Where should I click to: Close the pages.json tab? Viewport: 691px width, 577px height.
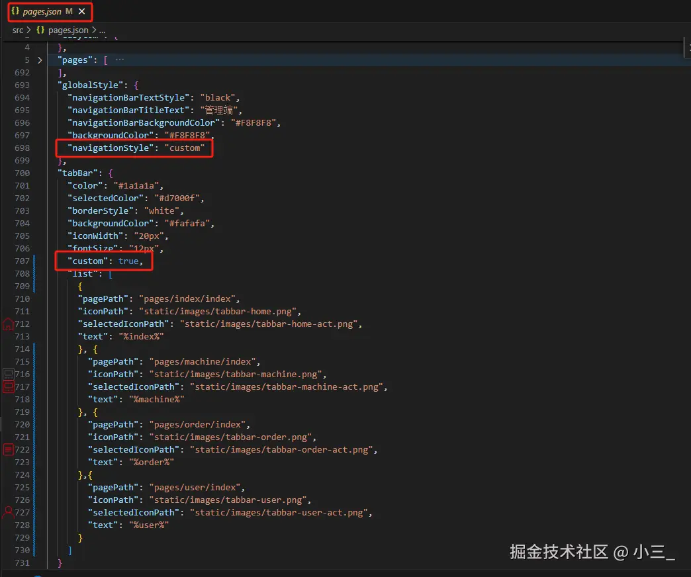[82, 11]
